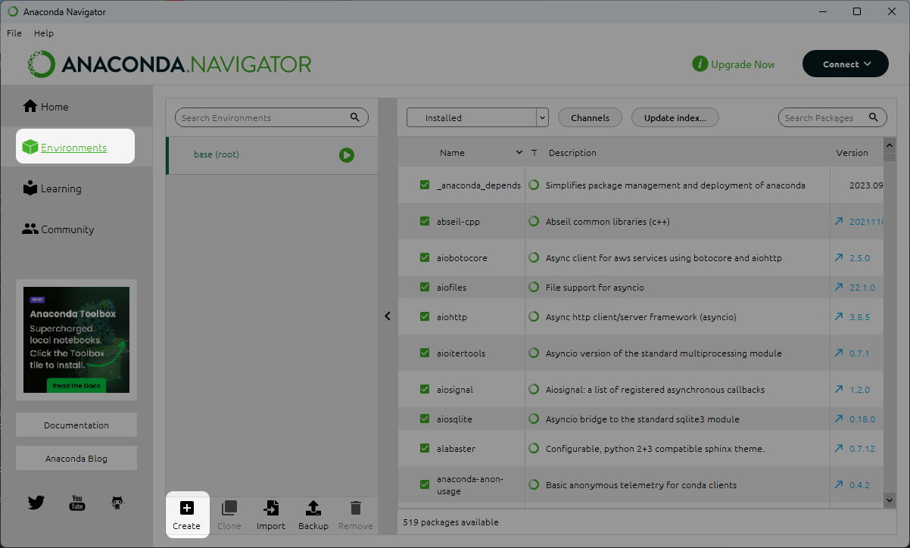This screenshot has height=548, width=910.
Task: Click the update arrow next to version 0.18.0
Action: [839, 419]
